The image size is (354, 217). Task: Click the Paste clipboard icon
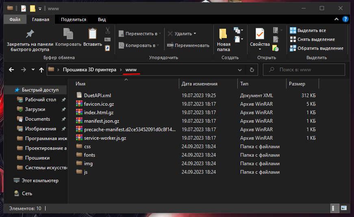pyautogui.click(x=93, y=34)
